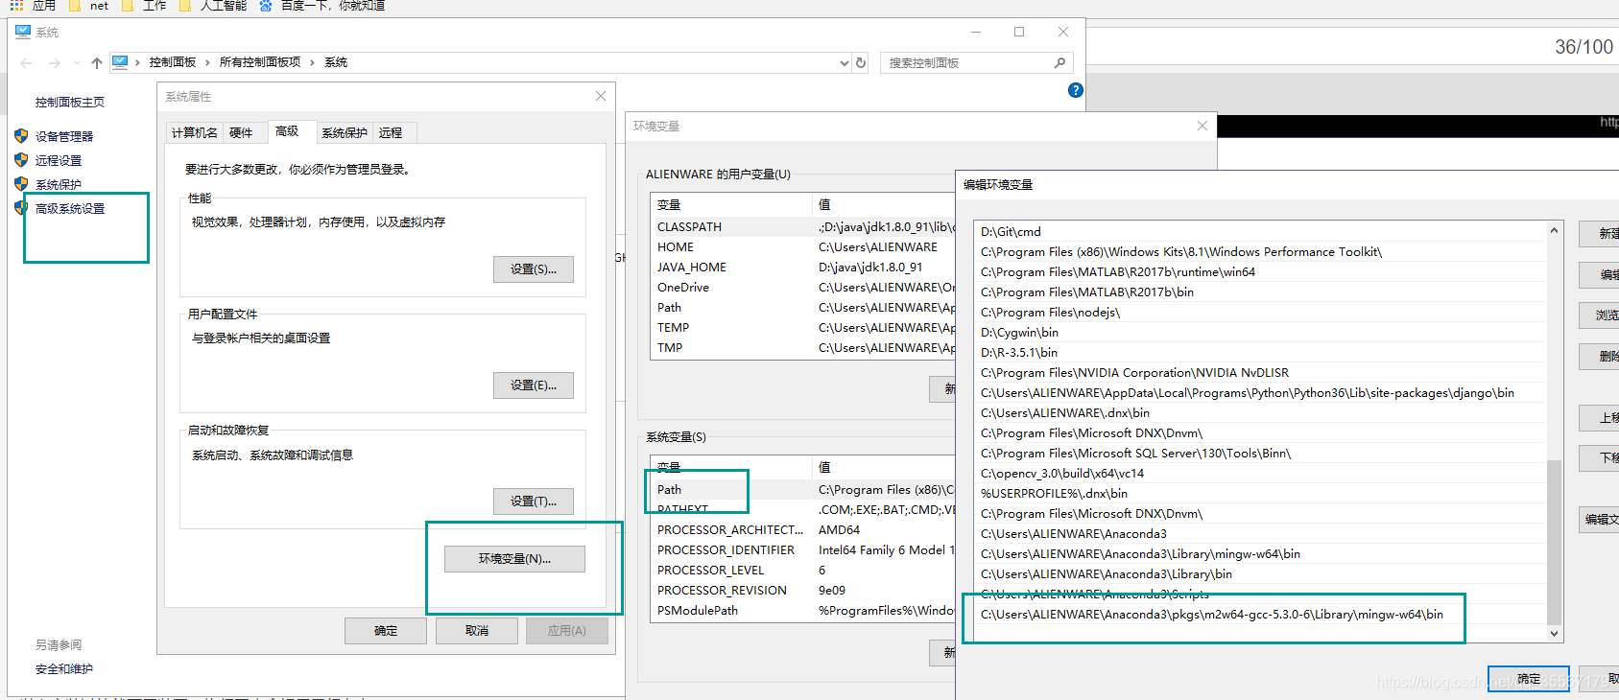Click scroll down arrow in path list

(x=1555, y=634)
